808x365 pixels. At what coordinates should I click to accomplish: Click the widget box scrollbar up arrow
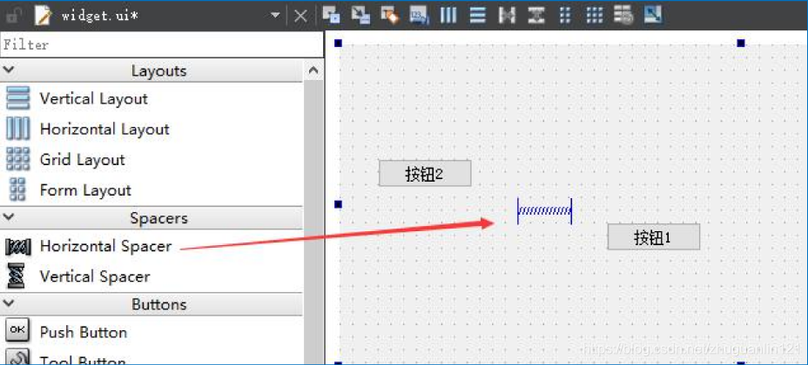[x=313, y=70]
